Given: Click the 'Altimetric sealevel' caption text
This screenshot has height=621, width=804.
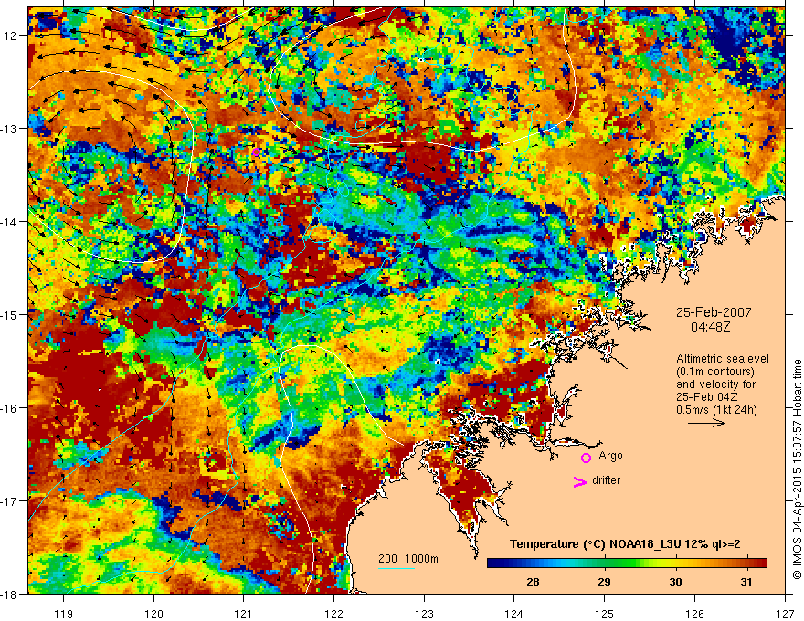Looking at the screenshot, I should tap(723, 359).
